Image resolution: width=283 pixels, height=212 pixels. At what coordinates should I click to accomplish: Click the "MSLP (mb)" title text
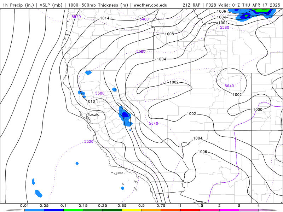click(50, 5)
